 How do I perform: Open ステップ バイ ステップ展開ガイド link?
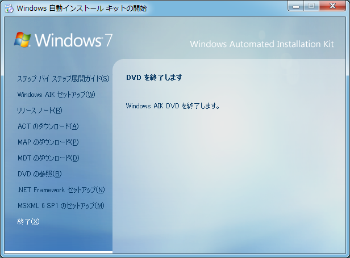(x=63, y=79)
